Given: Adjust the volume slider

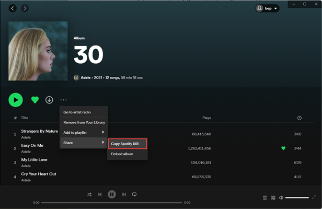Looking at the screenshot, I should click(297, 198).
